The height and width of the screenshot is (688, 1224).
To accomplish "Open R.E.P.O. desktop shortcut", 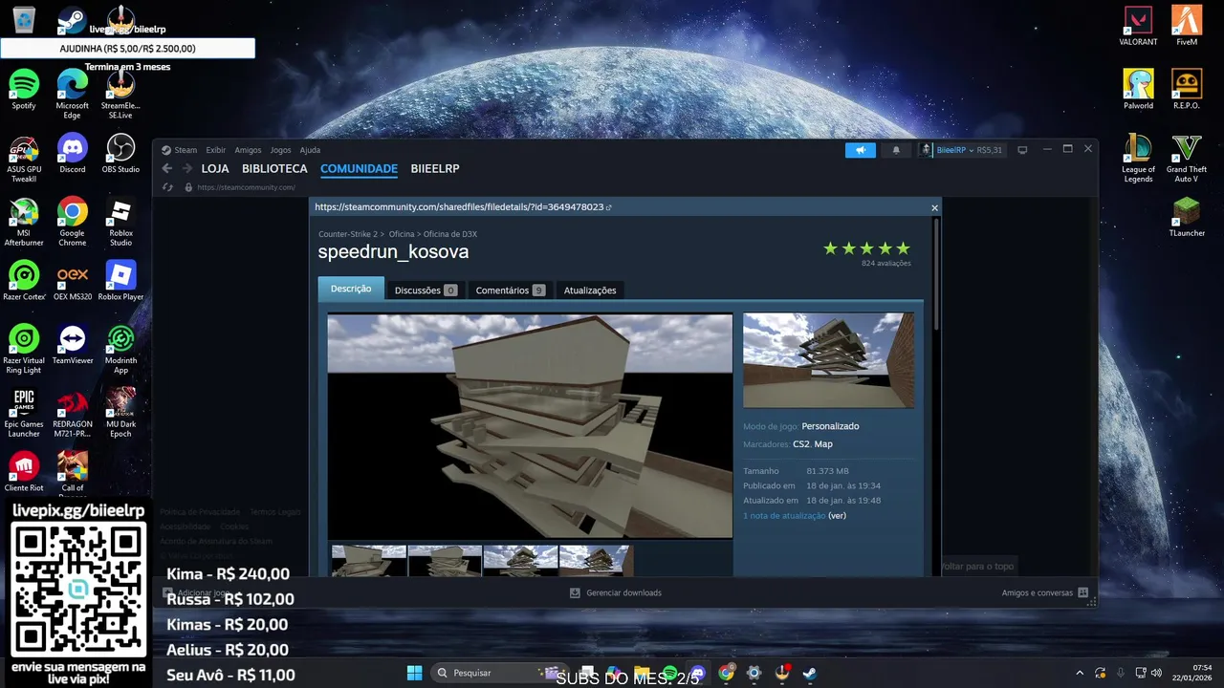I will click(1187, 90).
